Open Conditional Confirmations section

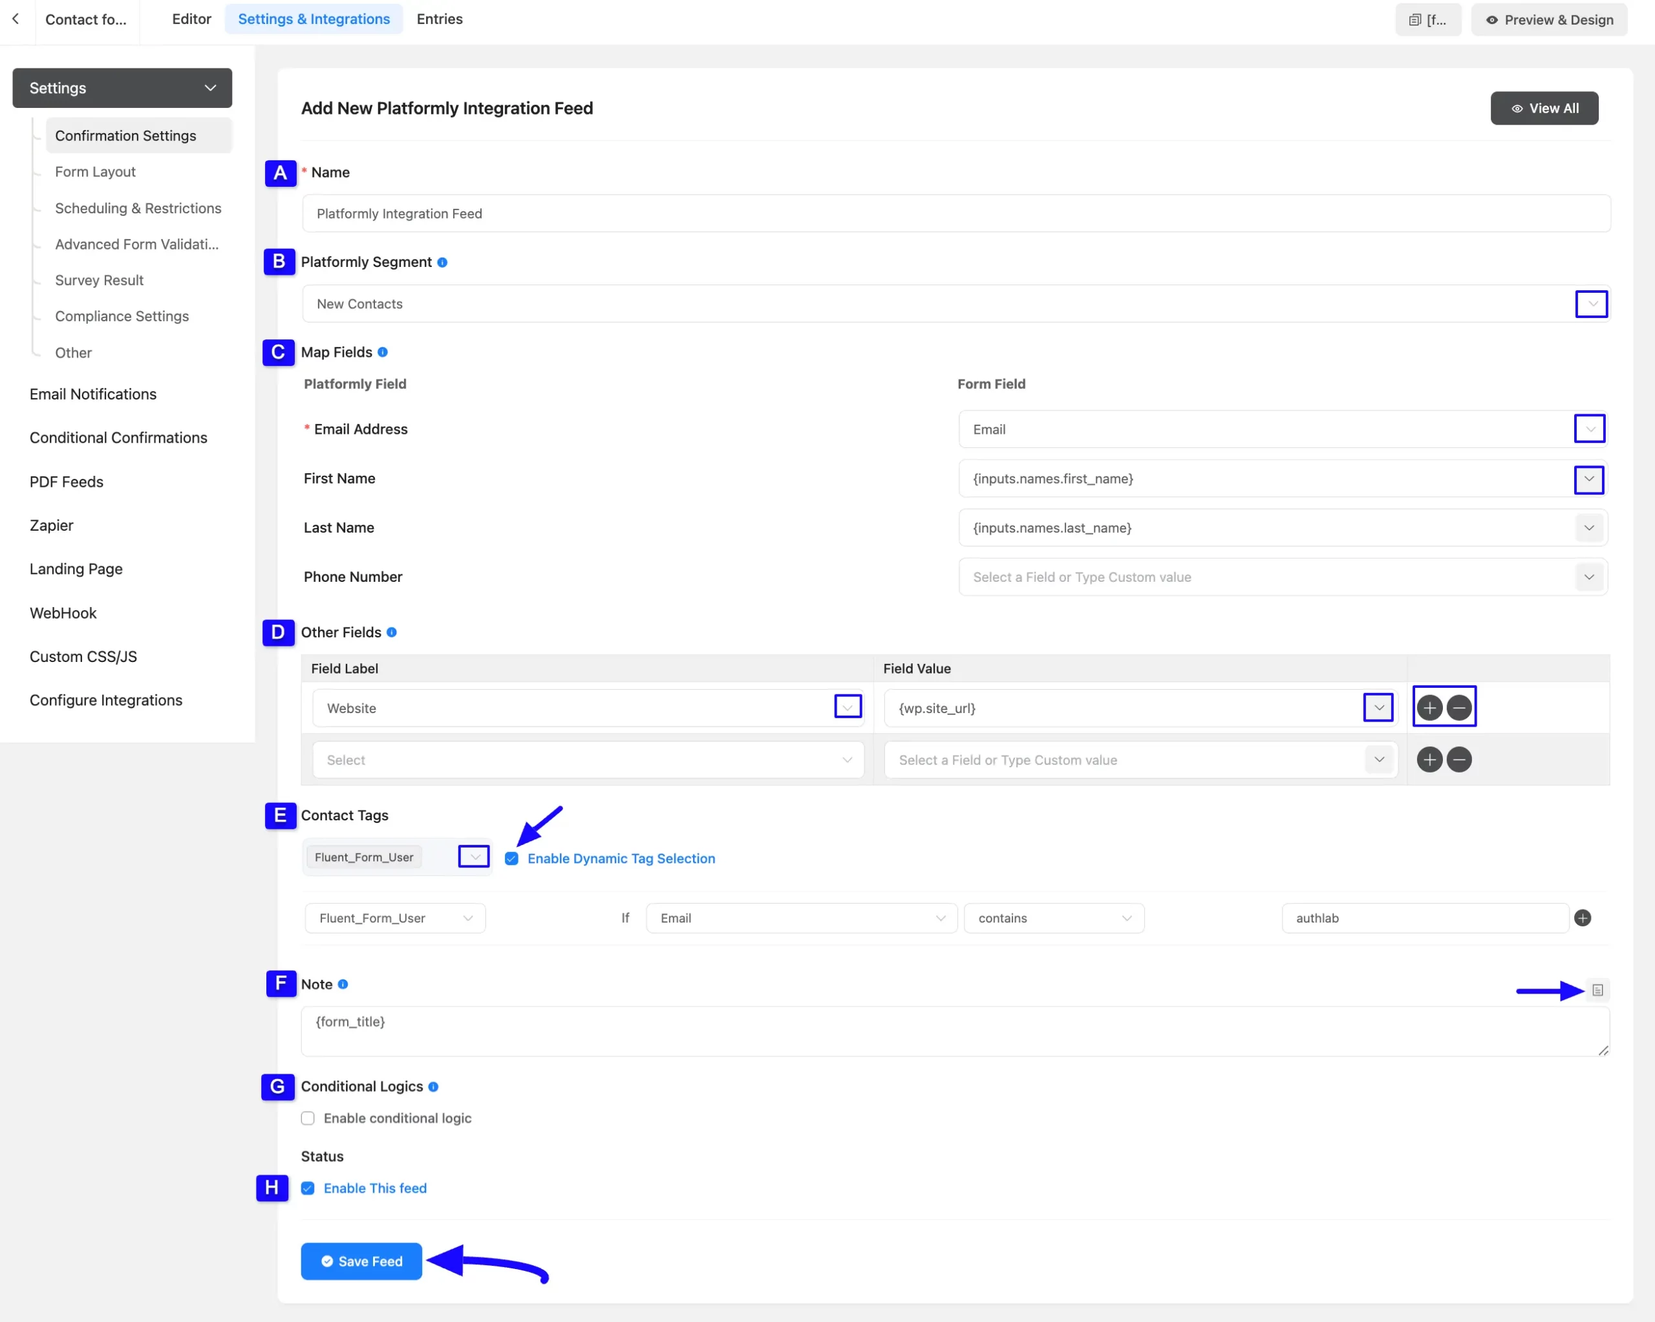click(118, 438)
